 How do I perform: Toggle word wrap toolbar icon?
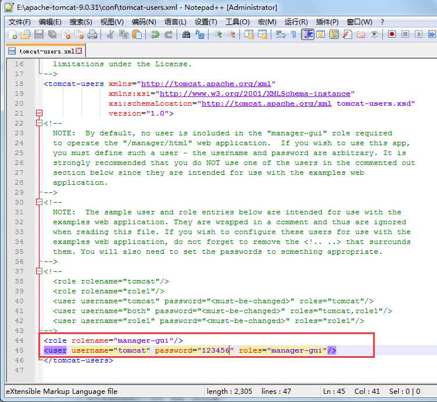click(x=280, y=34)
